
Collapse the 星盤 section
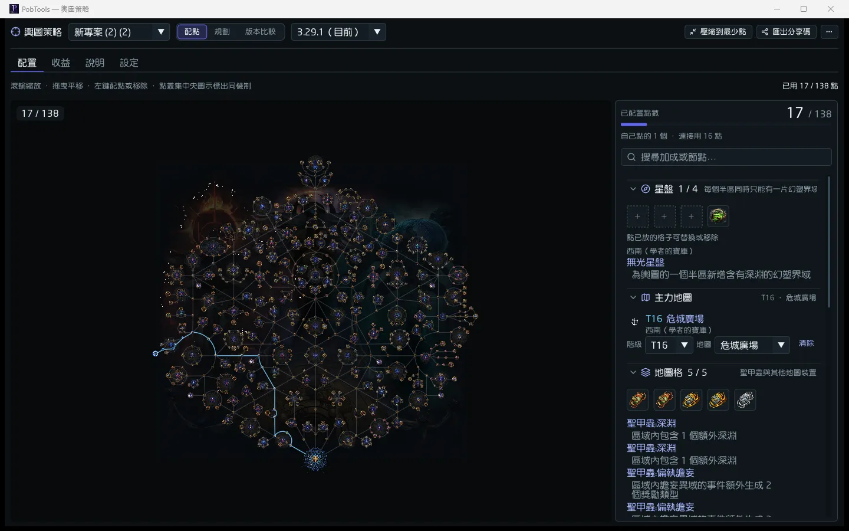click(633, 189)
